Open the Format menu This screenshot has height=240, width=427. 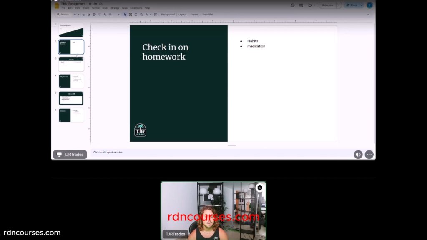[95, 8]
